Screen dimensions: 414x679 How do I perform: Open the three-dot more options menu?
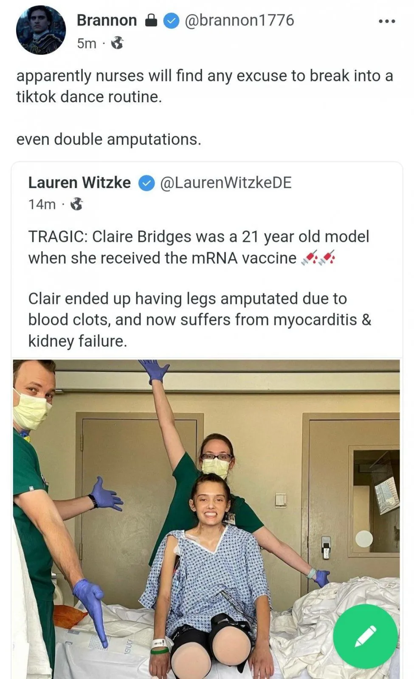point(387,21)
